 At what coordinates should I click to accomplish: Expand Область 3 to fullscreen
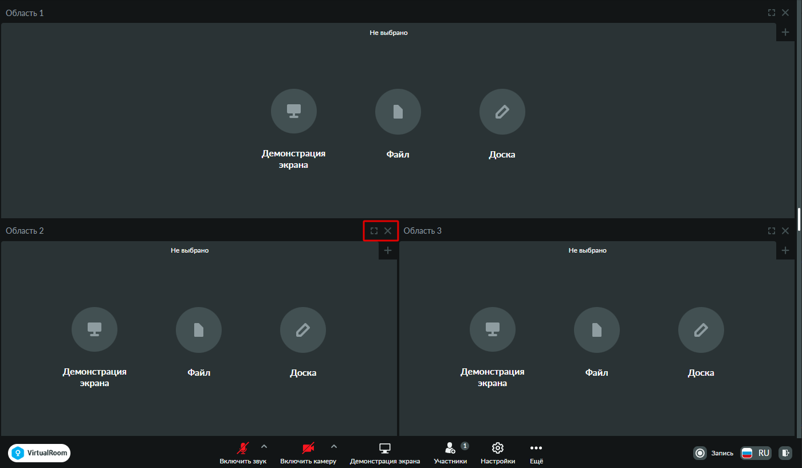click(772, 231)
